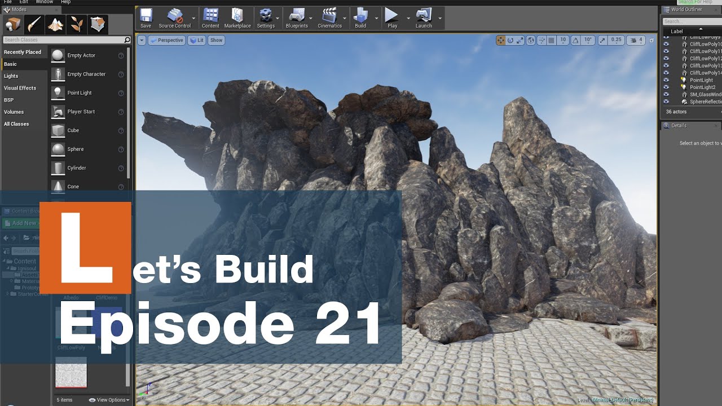Open the Volumes category
Viewport: 722px width, 406px height.
pos(14,112)
